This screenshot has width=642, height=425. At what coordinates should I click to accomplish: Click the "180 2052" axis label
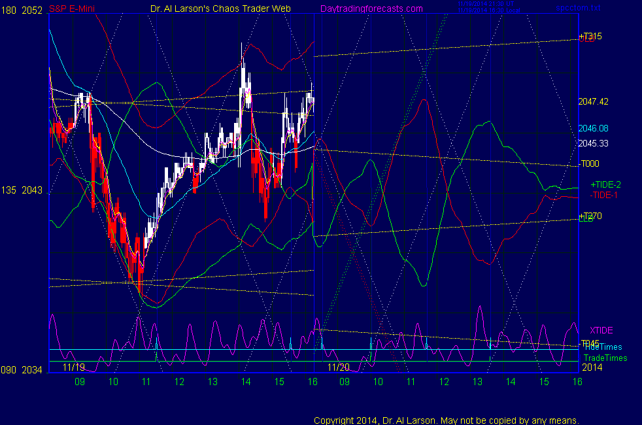point(22,10)
